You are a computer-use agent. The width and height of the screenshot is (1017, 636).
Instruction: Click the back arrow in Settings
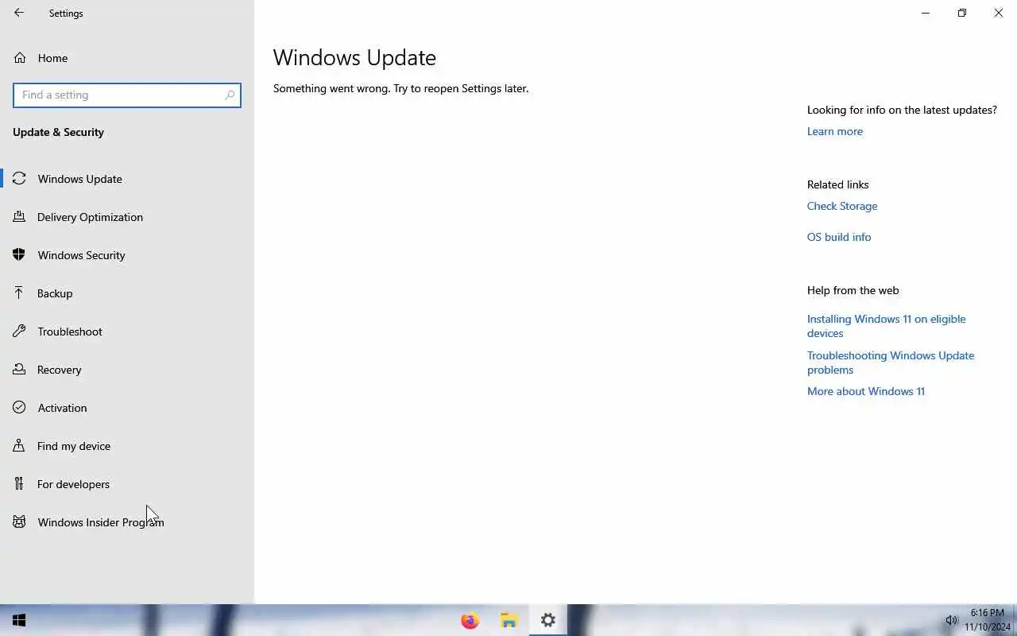pos(19,13)
